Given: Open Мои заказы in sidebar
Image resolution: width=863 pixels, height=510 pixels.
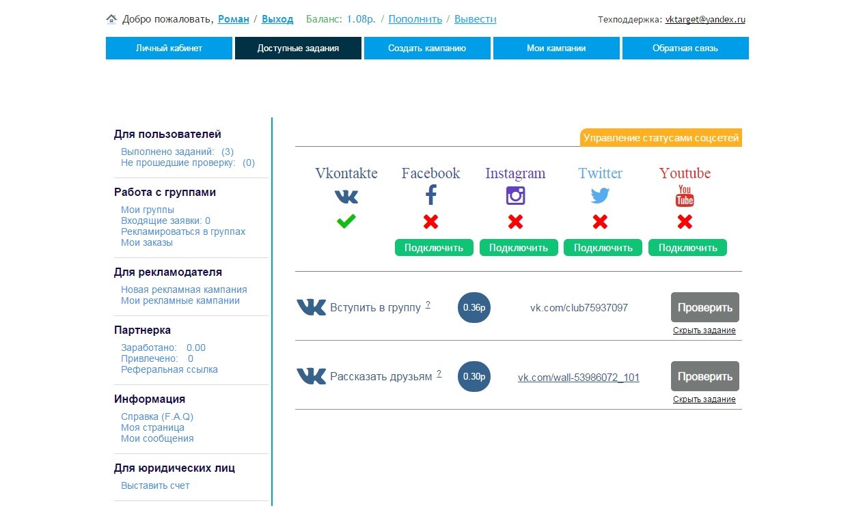Looking at the screenshot, I should [x=147, y=242].
